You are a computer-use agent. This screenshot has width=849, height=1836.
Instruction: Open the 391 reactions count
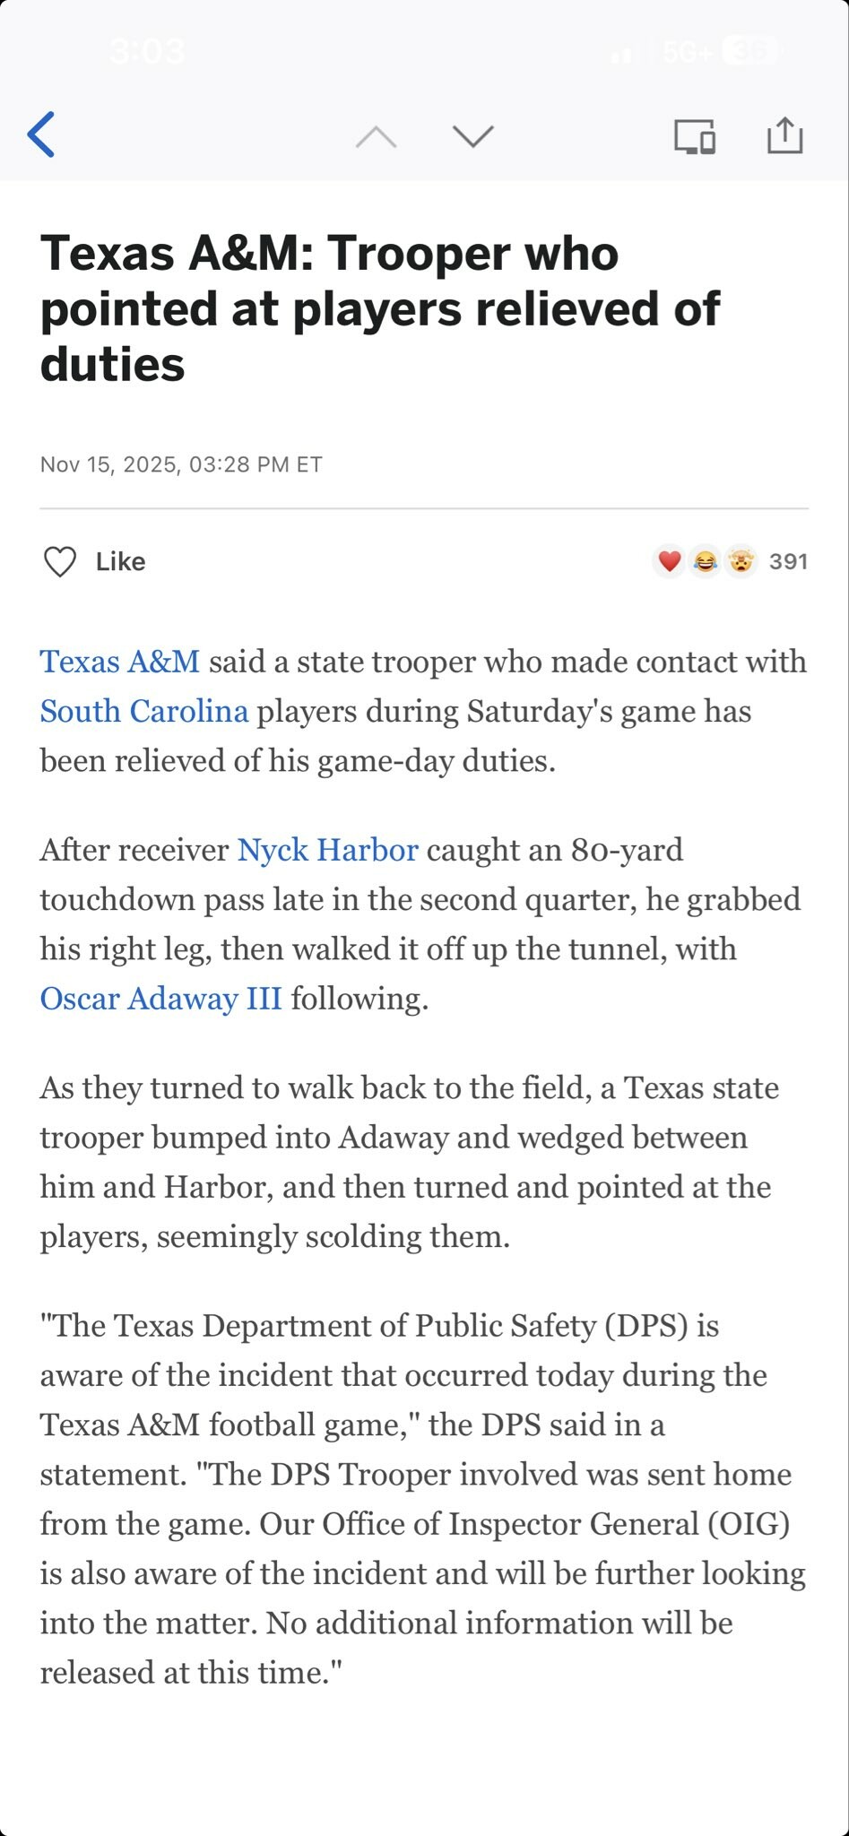pos(789,561)
